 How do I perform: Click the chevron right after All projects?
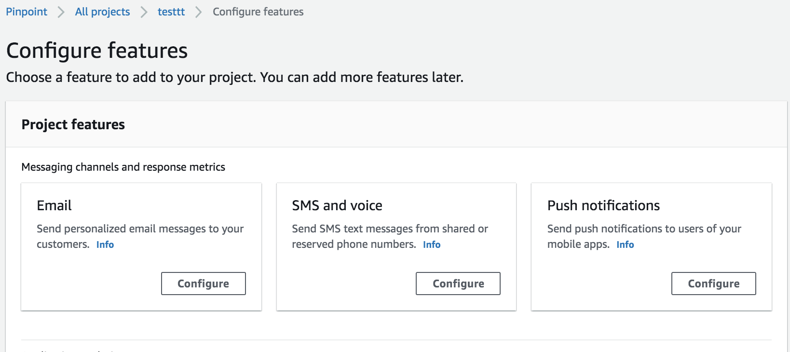(x=144, y=12)
